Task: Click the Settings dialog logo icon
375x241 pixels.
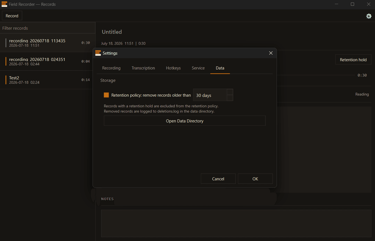Action: [x=98, y=53]
